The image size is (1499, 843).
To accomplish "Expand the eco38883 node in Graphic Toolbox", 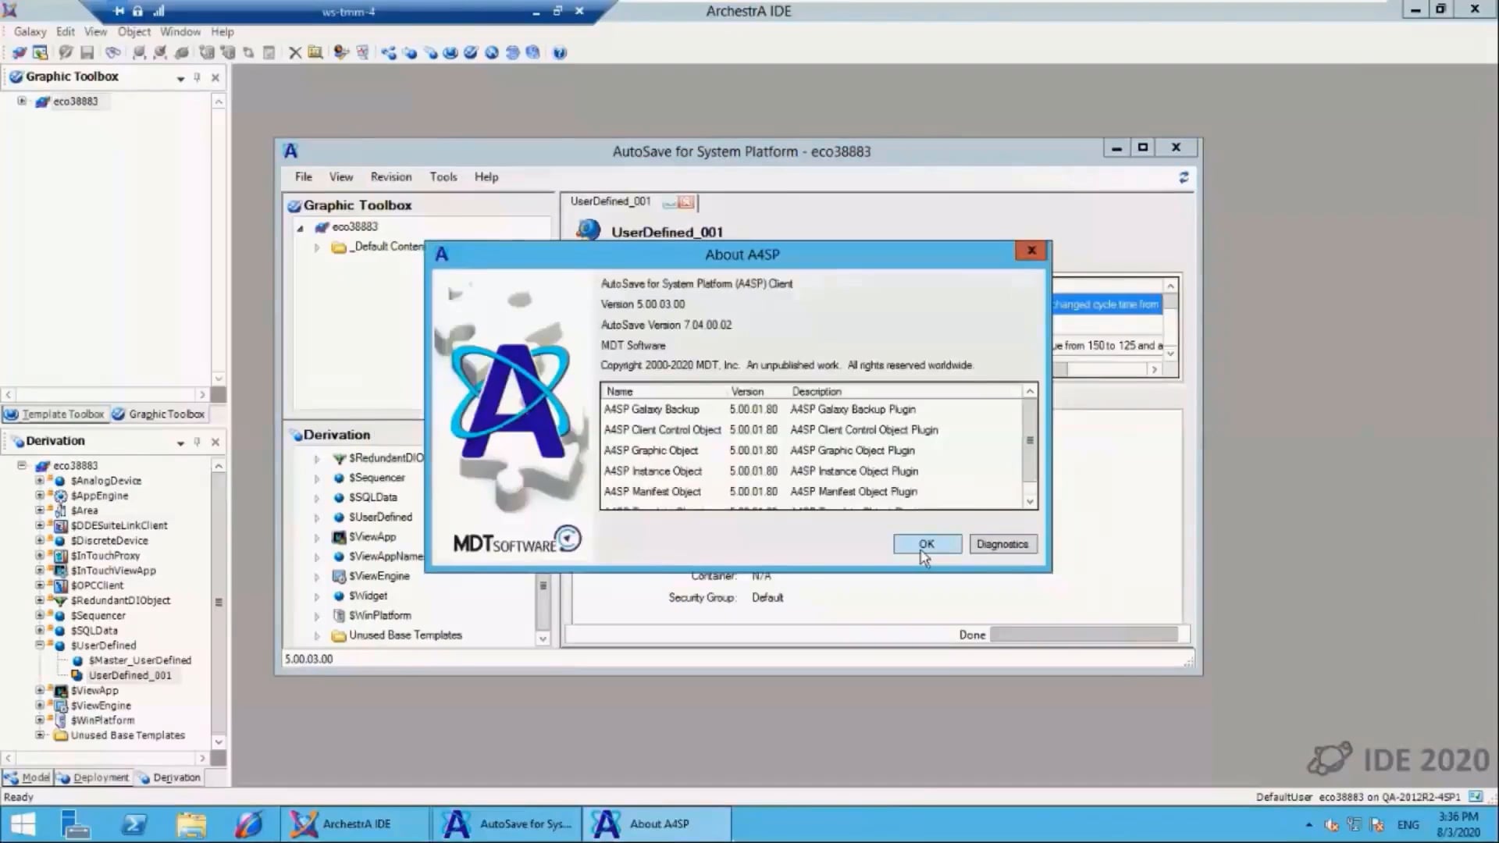I will [x=22, y=101].
